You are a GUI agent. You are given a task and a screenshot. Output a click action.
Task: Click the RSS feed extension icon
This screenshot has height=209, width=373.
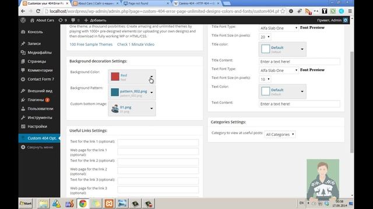tap(308, 11)
